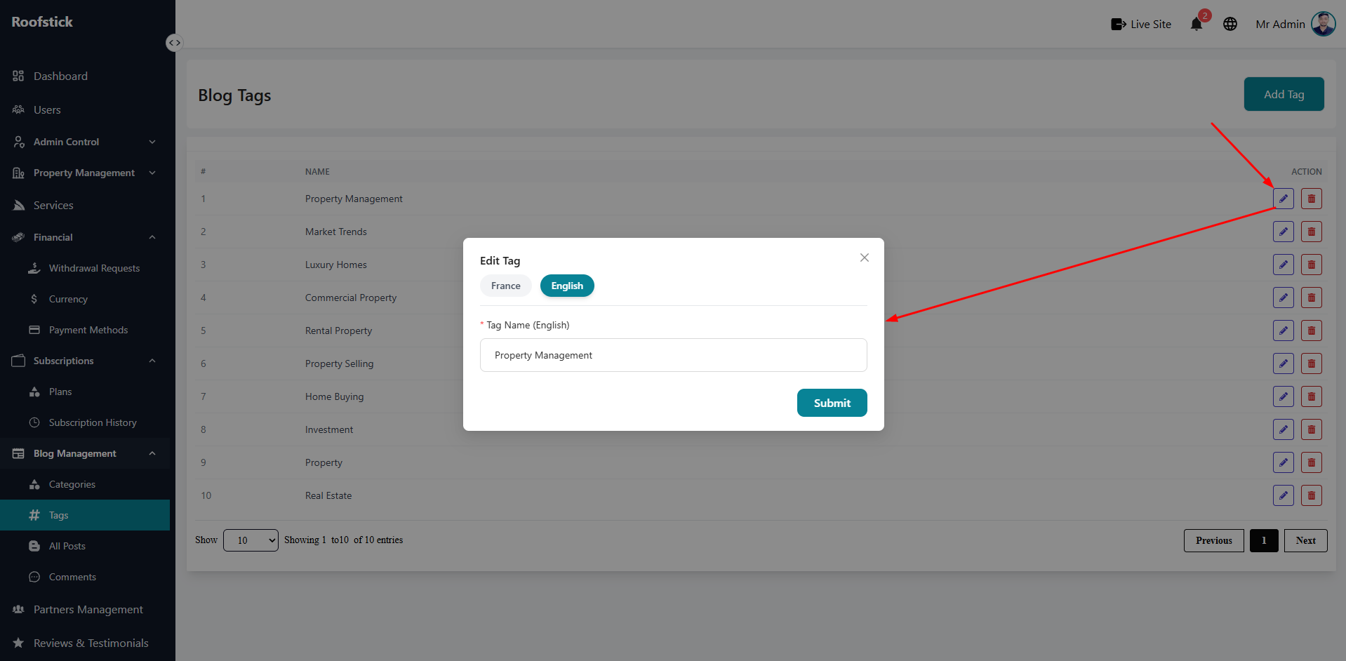Open blog Categories
The width and height of the screenshot is (1346, 661).
tap(85, 484)
